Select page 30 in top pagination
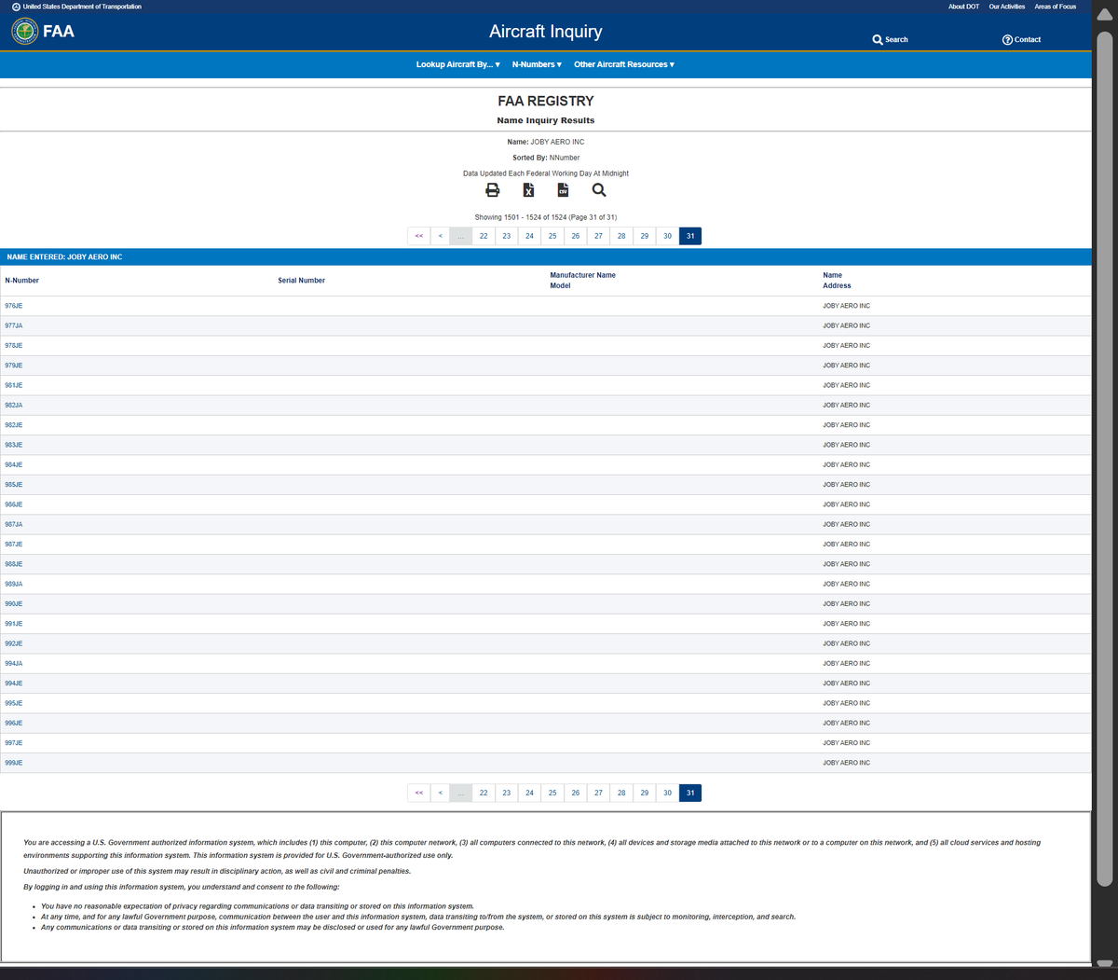Screen dimensions: 1118x980 click(667, 236)
